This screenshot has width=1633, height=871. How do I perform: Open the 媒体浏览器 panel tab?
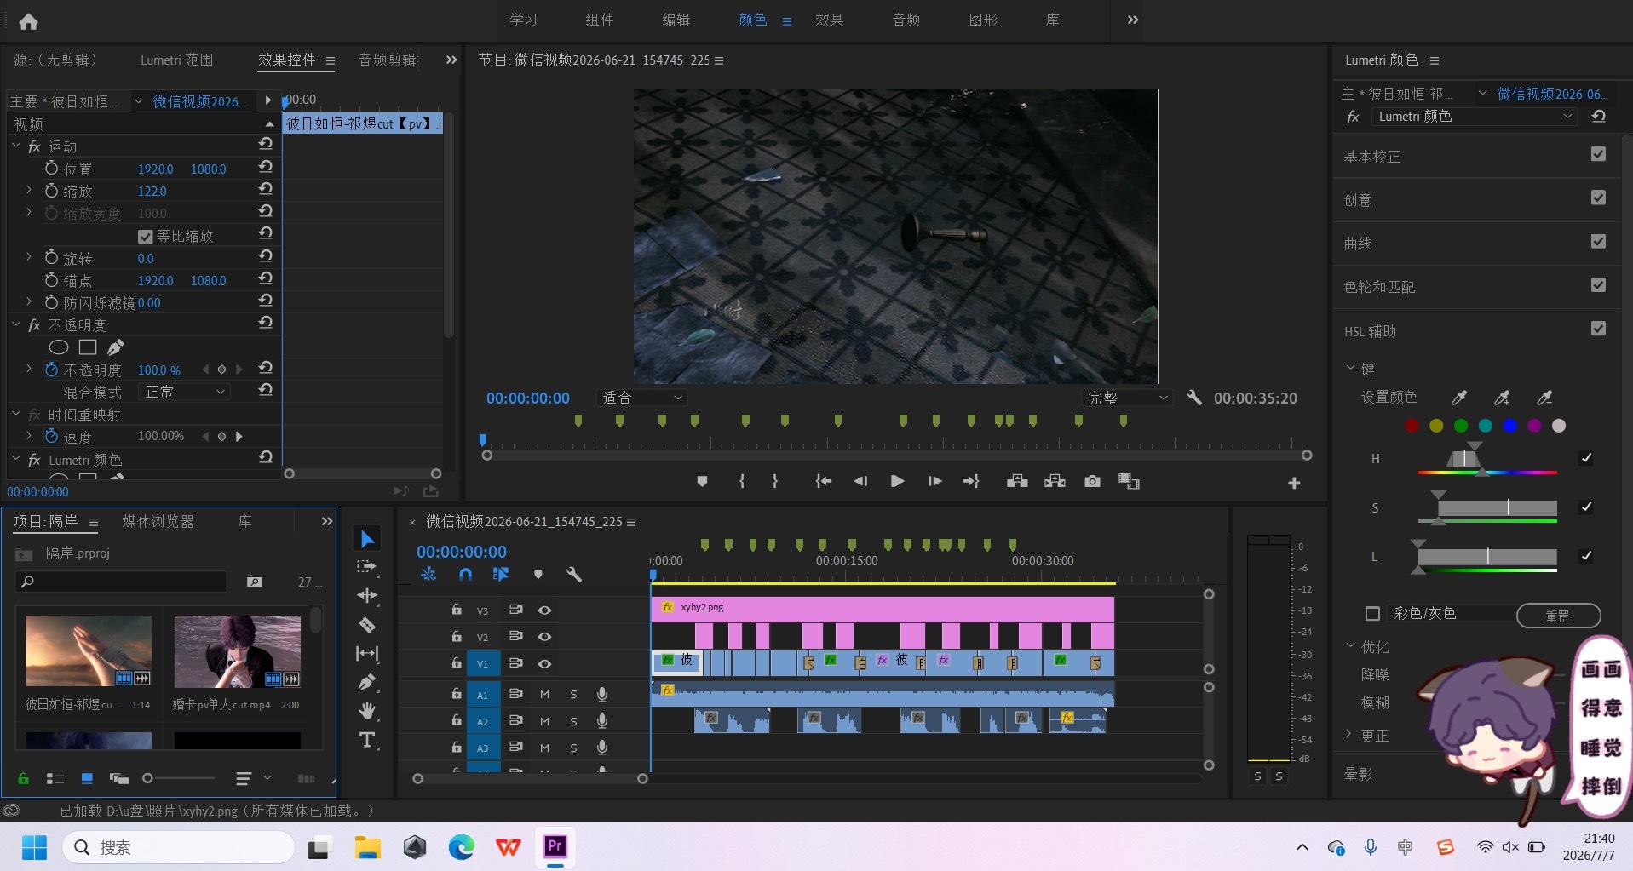click(158, 521)
